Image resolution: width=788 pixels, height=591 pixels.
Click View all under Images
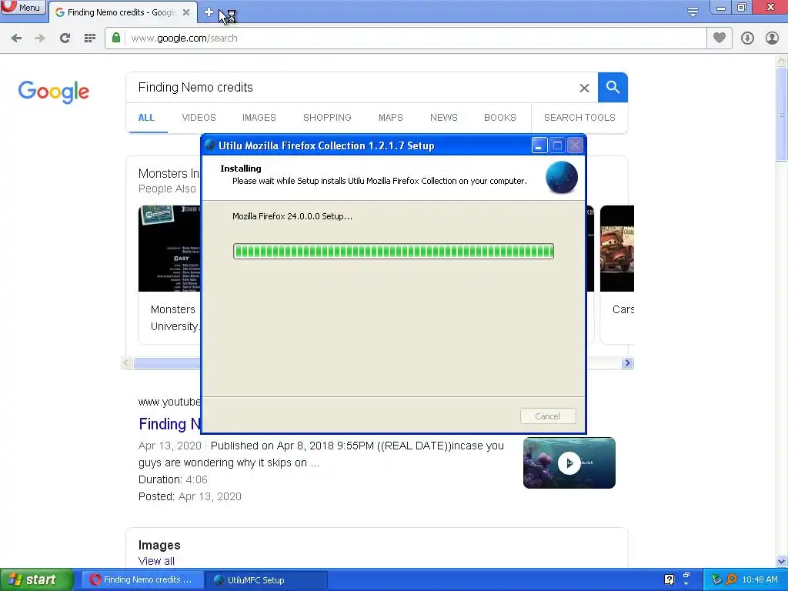[x=156, y=561]
